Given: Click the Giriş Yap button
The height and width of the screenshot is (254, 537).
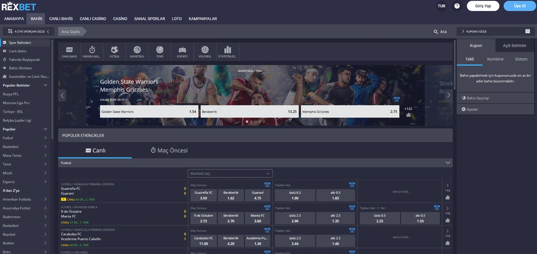Looking at the screenshot, I should coord(483,6).
